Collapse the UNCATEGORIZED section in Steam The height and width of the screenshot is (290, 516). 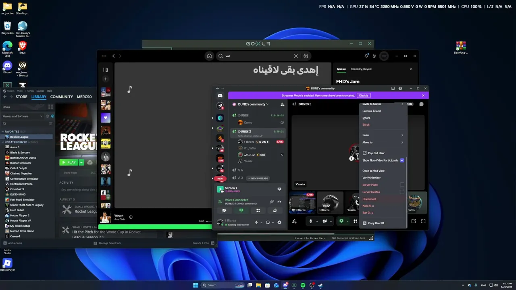pos(3,142)
